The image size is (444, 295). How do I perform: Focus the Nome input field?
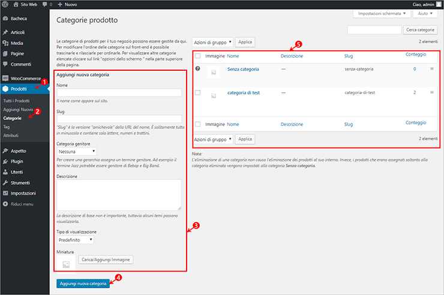[x=119, y=92]
